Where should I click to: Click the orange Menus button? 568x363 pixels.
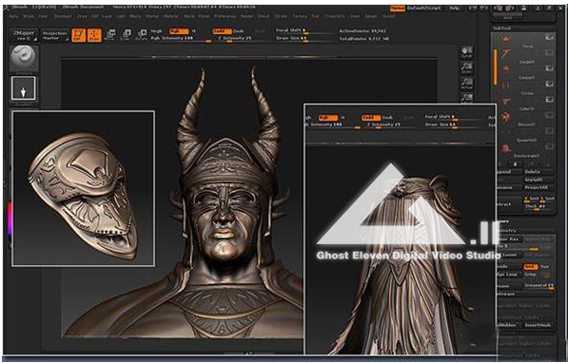(398, 8)
